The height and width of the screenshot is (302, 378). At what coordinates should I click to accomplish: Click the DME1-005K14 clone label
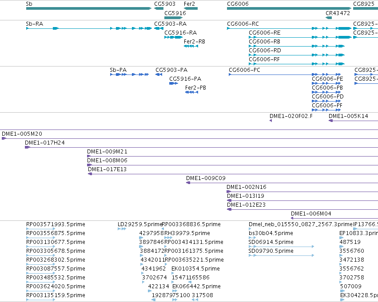[348, 116]
